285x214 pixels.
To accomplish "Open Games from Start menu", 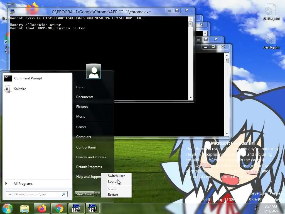I will (81, 127).
